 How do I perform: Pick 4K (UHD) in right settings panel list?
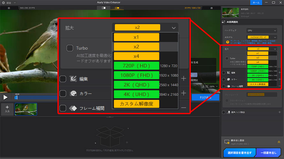coord(258,80)
